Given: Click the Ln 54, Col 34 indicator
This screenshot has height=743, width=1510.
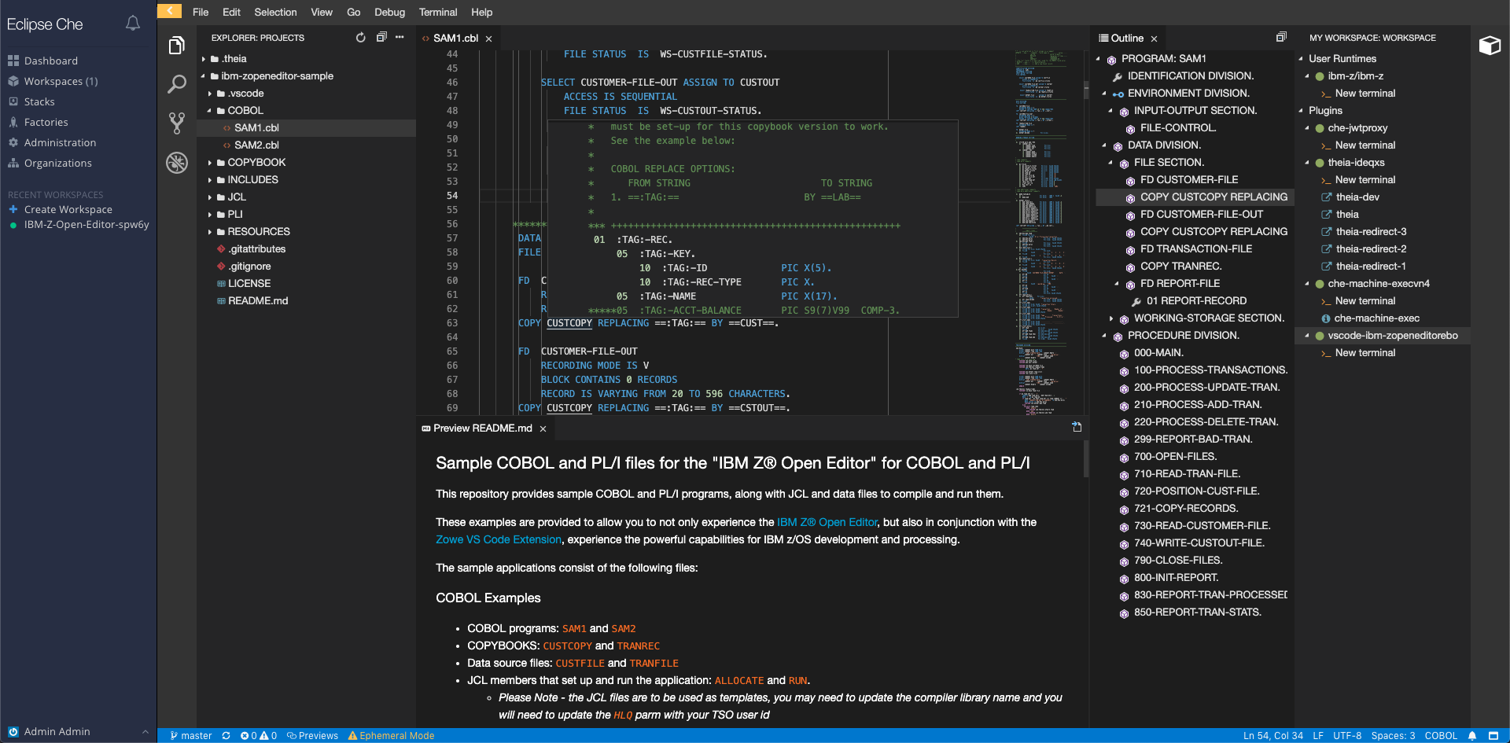Looking at the screenshot, I should (x=1272, y=736).
